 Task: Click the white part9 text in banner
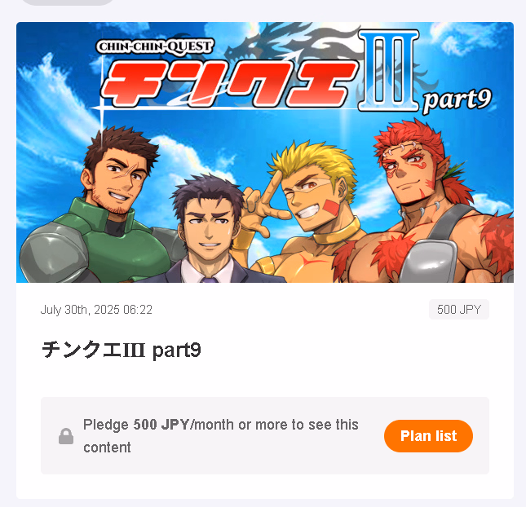click(x=457, y=100)
